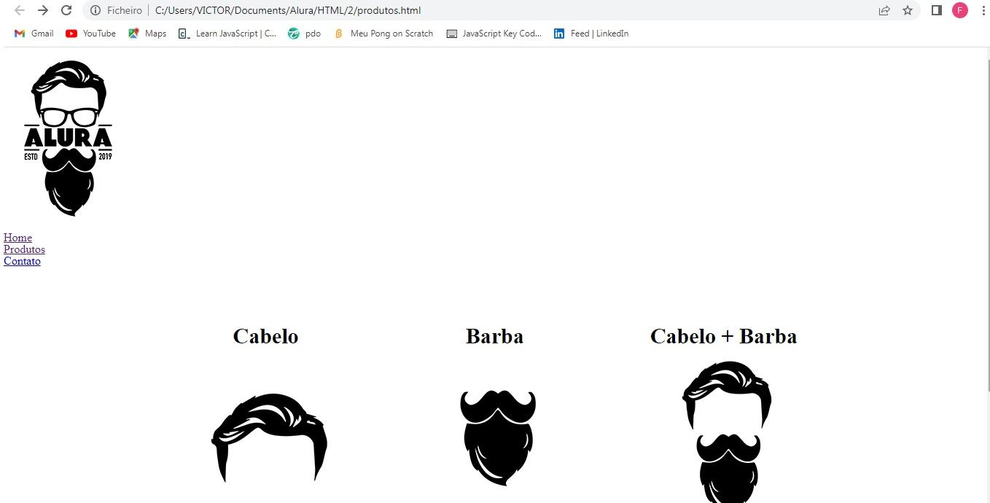
Task: Follow the Produtos link
Action: point(24,249)
